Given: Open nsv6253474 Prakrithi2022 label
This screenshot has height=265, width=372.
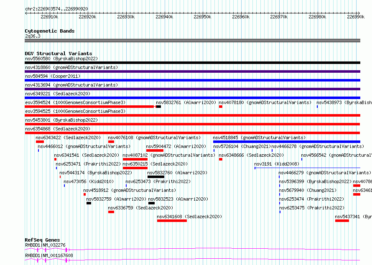Looking at the screenshot, I should point(311,199).
